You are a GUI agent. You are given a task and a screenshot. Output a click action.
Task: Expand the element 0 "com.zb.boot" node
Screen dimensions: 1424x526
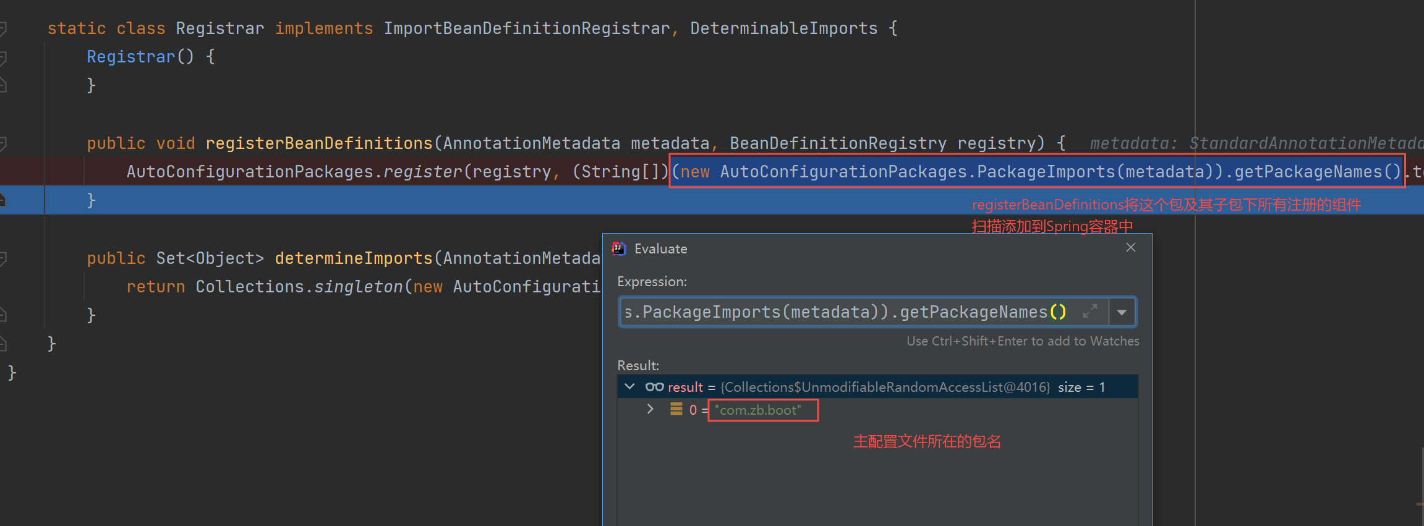pyautogui.click(x=650, y=409)
